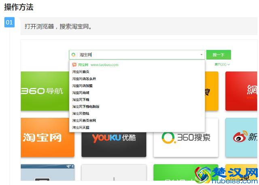259x185 pixels.
Task: Choose suggestion 淘宝网首页官网
Action: pos(137,120)
